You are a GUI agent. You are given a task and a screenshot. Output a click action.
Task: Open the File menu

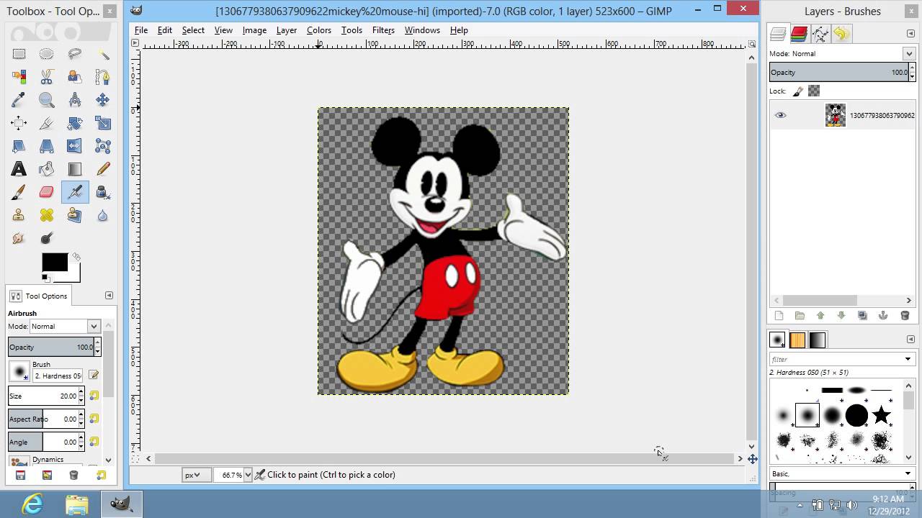pos(140,30)
